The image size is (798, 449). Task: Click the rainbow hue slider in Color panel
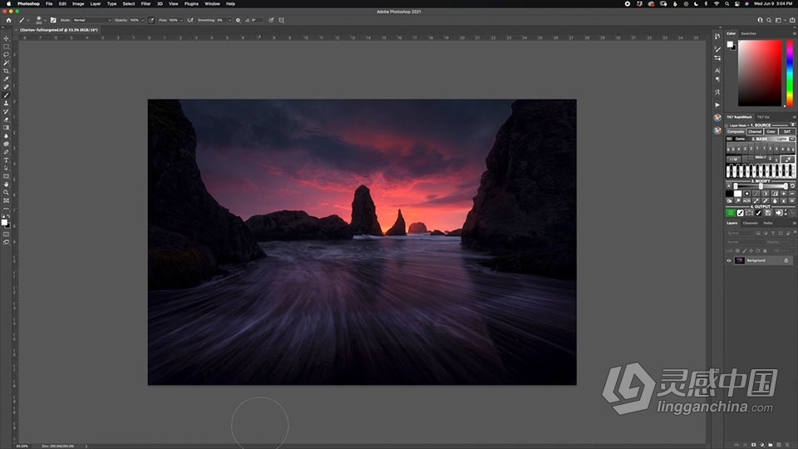click(x=790, y=73)
